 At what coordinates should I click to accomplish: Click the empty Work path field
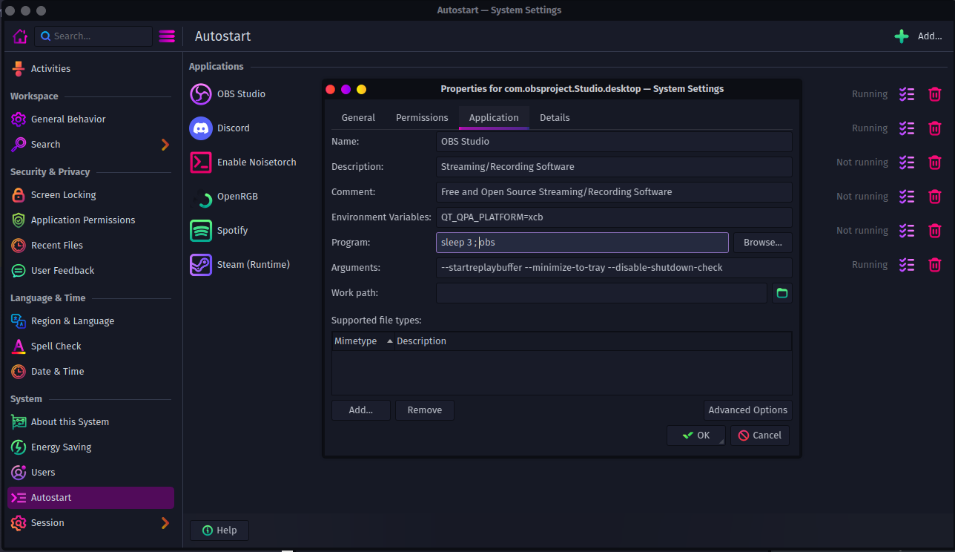pos(601,293)
